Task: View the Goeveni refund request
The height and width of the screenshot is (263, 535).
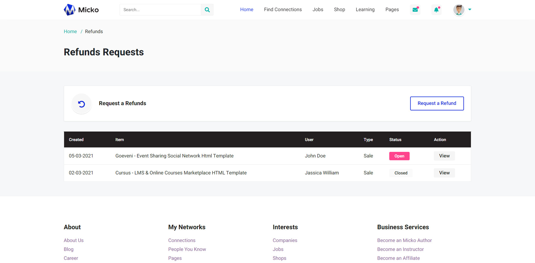Action: [x=444, y=156]
